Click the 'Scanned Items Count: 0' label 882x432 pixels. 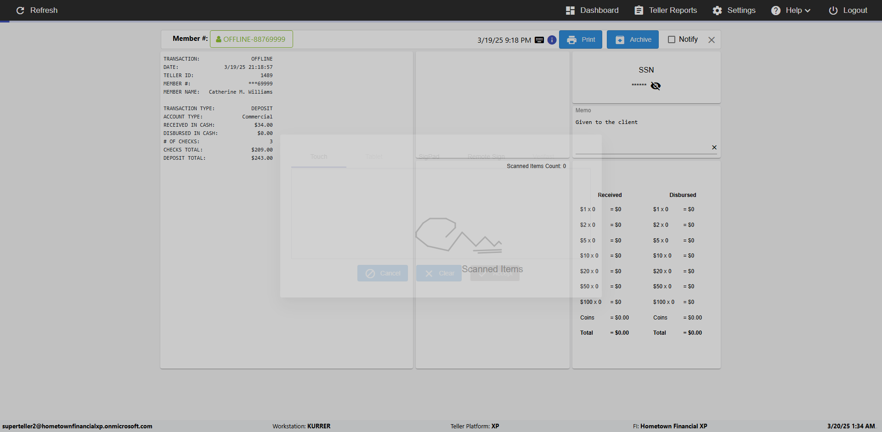point(536,166)
